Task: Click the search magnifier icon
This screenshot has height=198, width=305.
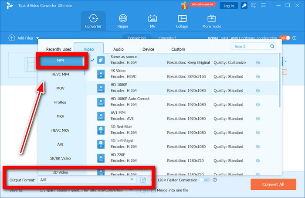Action: 272,46
